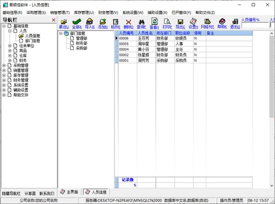The width and height of the screenshot is (275, 204).
Task: Click the 添加 (Add) toolbar icon
Action: pyautogui.click(x=102, y=22)
